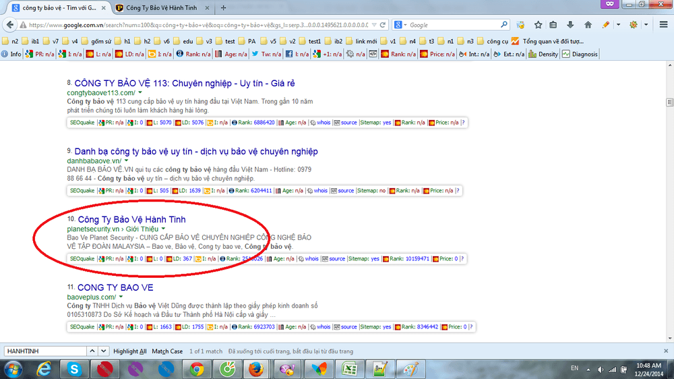Expand dropdown next to pencil icon
Screen dimensions: 674x379
pyautogui.click(x=618, y=25)
